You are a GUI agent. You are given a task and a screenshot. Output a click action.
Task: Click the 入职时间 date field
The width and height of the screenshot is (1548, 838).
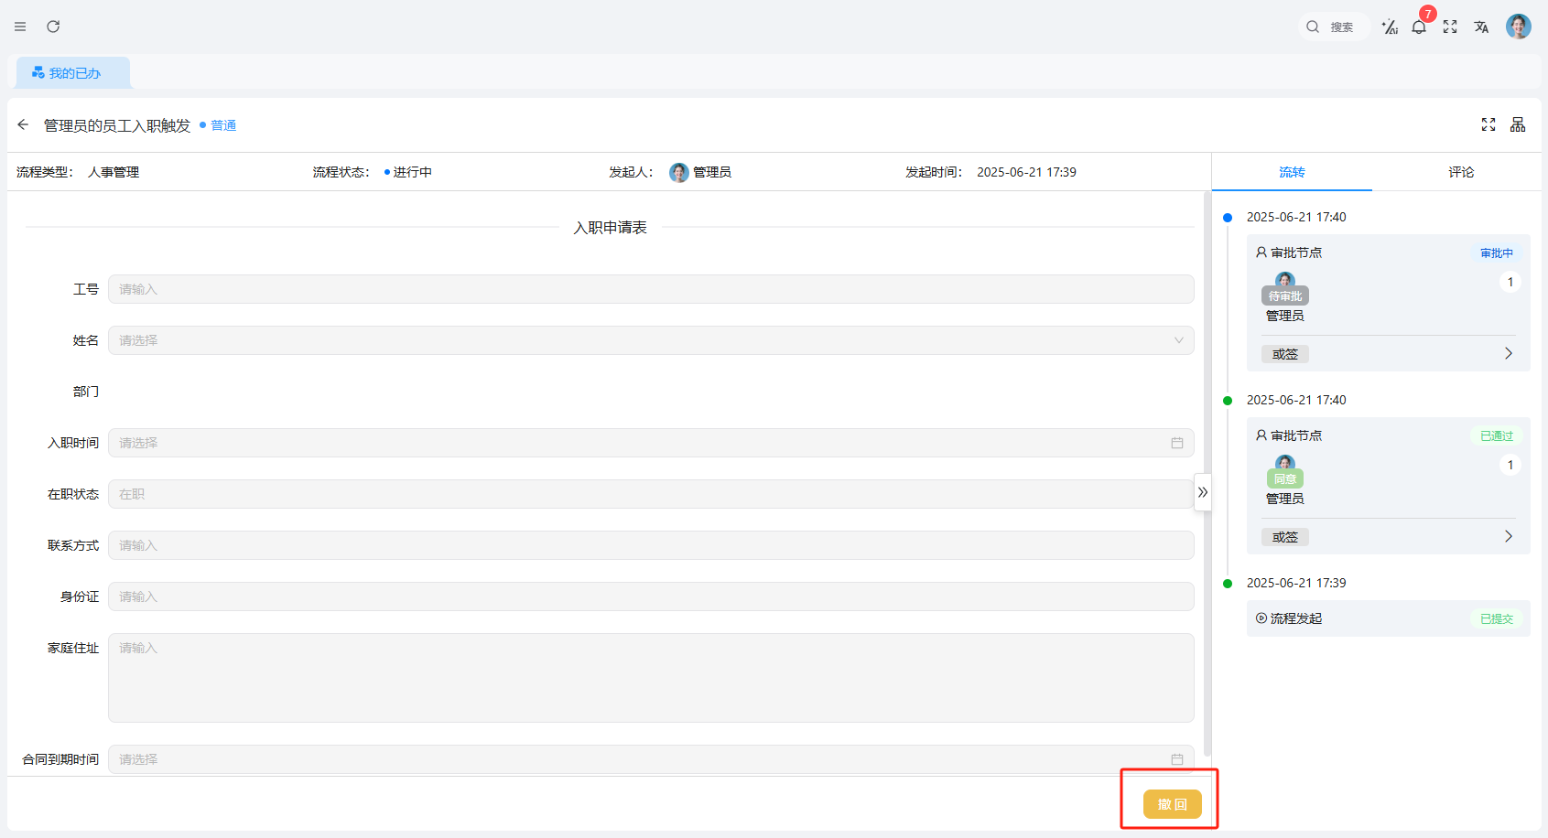coord(651,443)
